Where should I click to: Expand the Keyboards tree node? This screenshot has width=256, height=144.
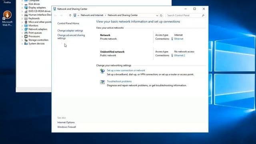click(22, 18)
